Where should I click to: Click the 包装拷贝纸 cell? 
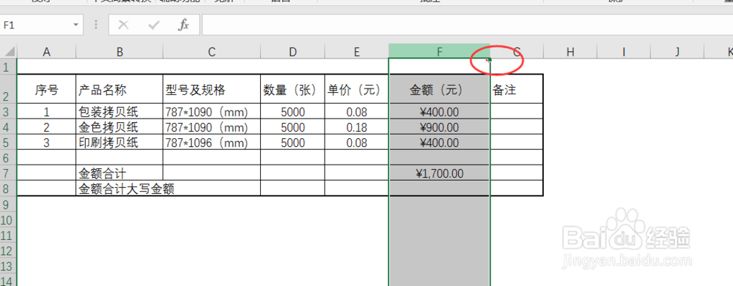[119, 111]
